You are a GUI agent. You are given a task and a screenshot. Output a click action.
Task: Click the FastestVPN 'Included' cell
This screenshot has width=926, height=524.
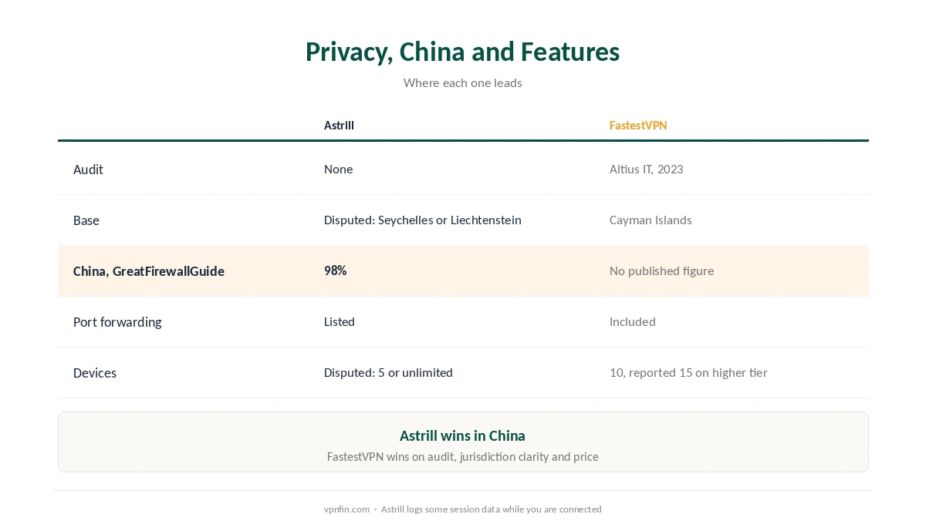click(x=632, y=321)
